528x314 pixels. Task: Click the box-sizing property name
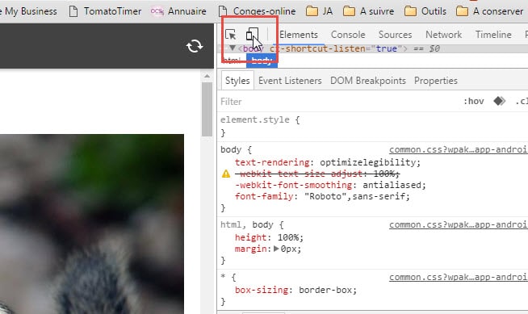coord(262,290)
